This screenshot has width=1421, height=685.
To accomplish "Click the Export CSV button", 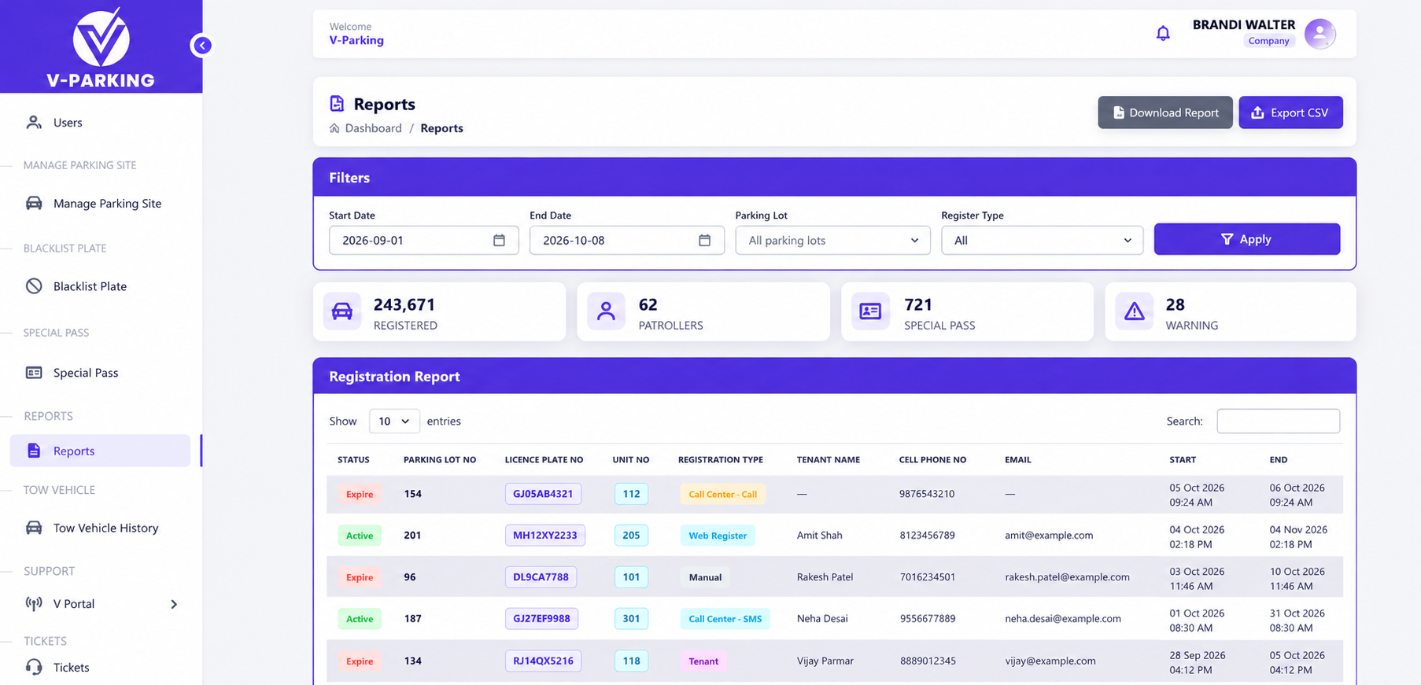I will (x=1290, y=112).
